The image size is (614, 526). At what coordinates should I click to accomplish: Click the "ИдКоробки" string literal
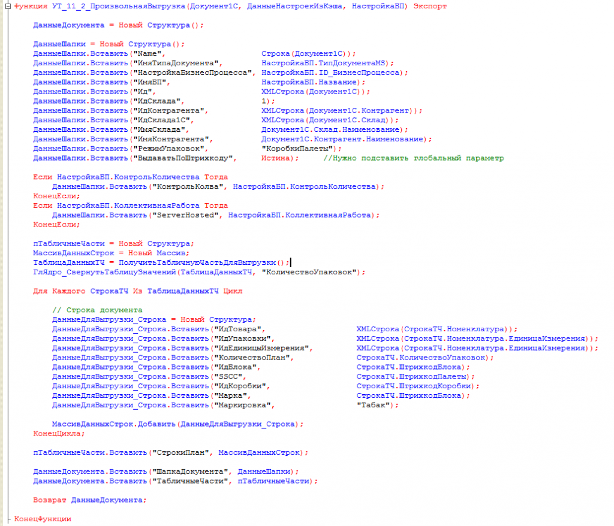(240, 386)
